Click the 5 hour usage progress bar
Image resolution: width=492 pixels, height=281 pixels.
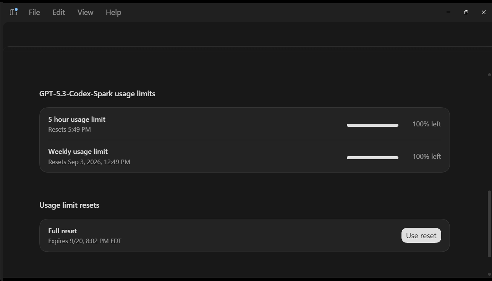click(x=372, y=125)
